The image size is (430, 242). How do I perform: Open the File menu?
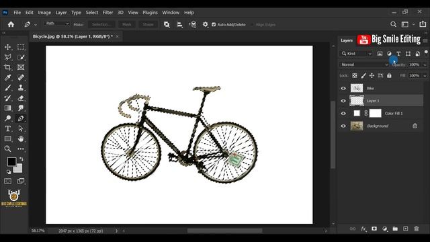pyautogui.click(x=17, y=12)
